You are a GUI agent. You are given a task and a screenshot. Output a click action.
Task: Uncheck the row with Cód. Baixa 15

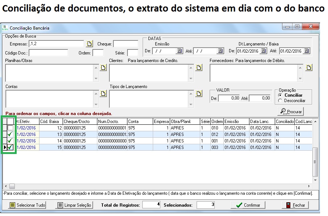pyautogui.click(x=10, y=147)
